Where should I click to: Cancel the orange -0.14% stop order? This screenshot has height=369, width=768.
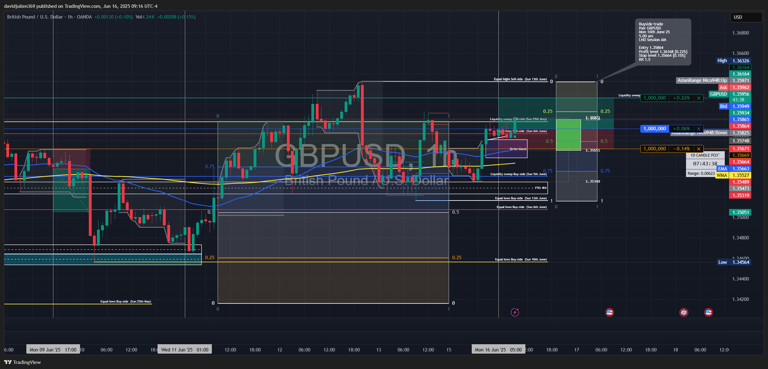point(699,149)
